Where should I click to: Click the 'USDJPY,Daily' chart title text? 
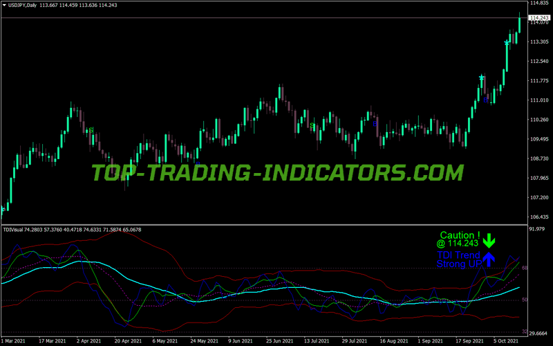coord(22,6)
